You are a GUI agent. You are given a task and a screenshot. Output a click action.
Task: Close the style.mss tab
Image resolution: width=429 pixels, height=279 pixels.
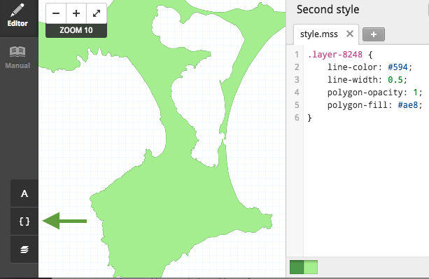350,34
